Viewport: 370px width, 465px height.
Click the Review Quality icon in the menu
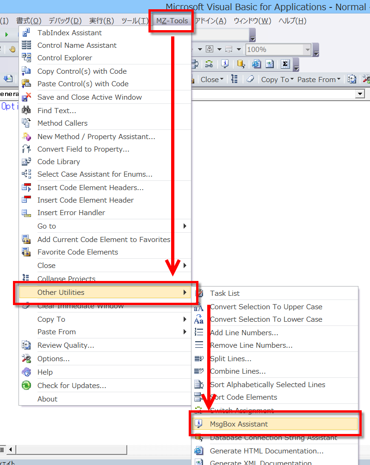[27, 345]
